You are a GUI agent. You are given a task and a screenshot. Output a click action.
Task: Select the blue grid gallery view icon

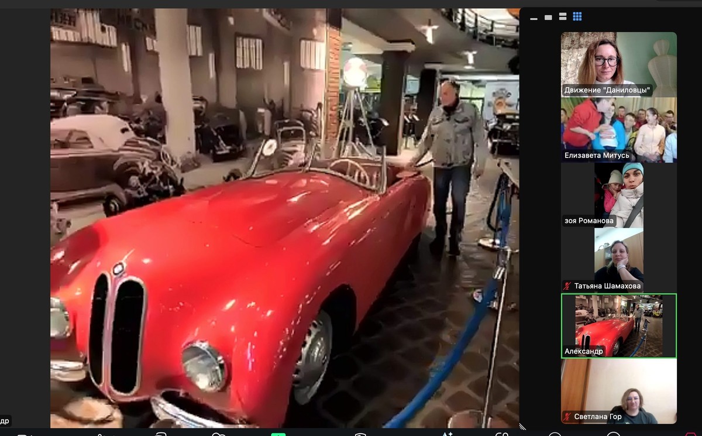(x=577, y=17)
